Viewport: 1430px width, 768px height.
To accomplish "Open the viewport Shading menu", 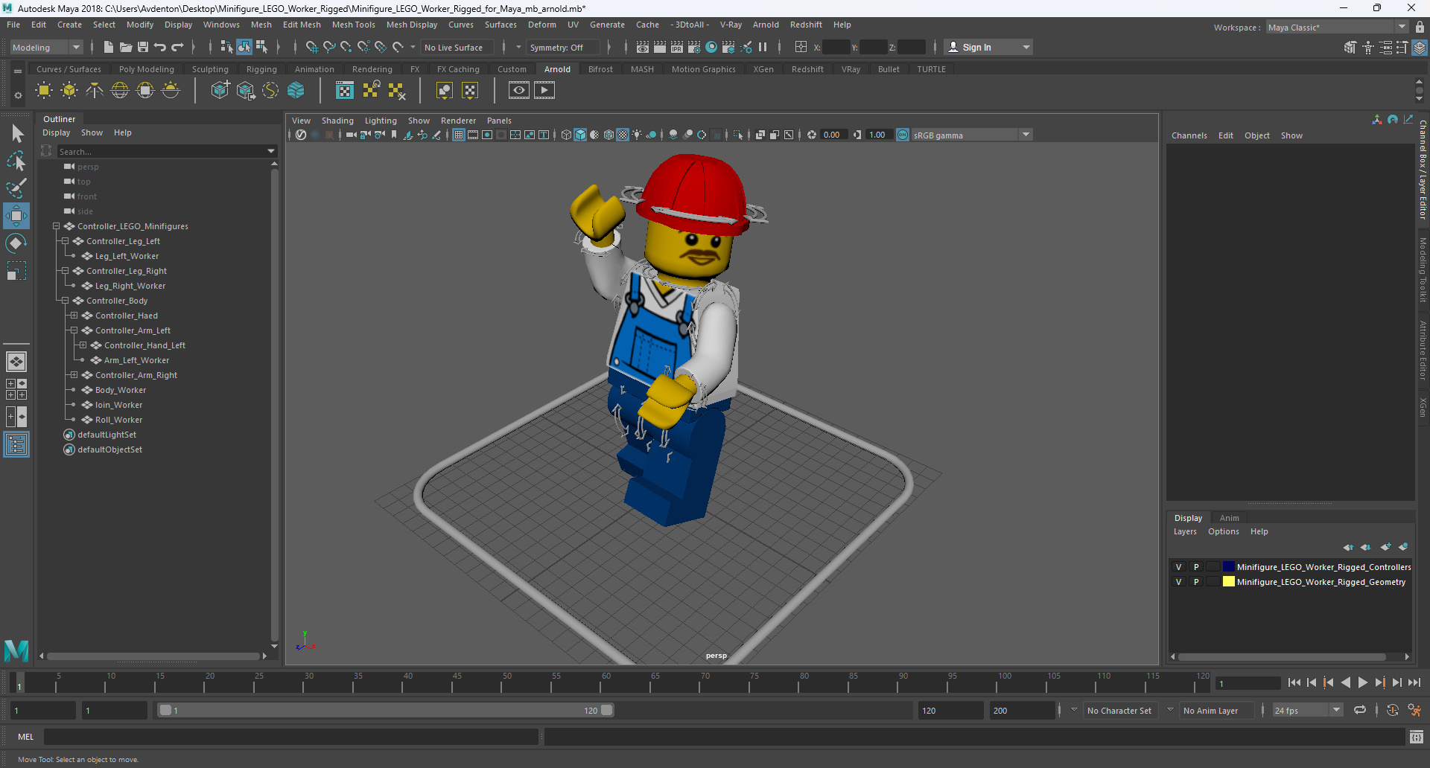I will coord(337,121).
